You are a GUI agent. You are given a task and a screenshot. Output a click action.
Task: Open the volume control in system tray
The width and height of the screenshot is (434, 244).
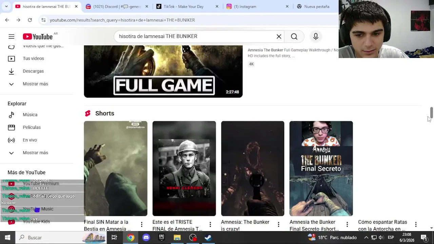pyautogui.click(x=381, y=238)
